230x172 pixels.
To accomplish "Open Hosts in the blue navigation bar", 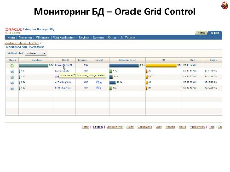I will tap(11, 38).
